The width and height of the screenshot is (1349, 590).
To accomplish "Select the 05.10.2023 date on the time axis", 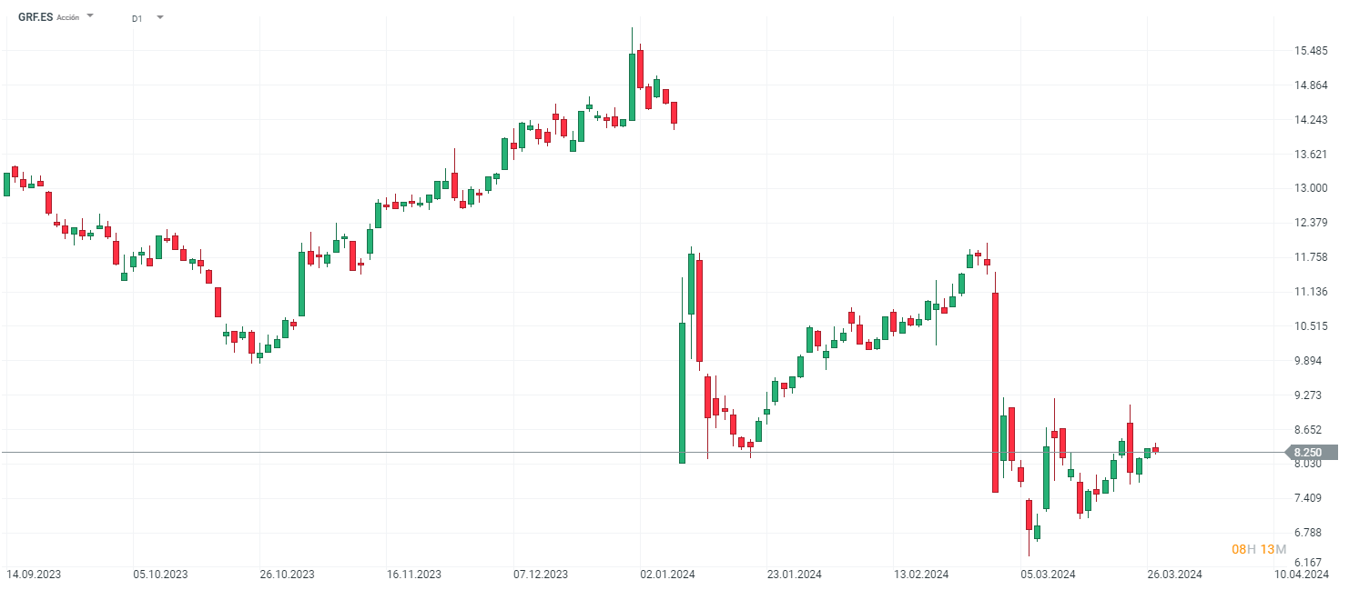I will pos(160,575).
